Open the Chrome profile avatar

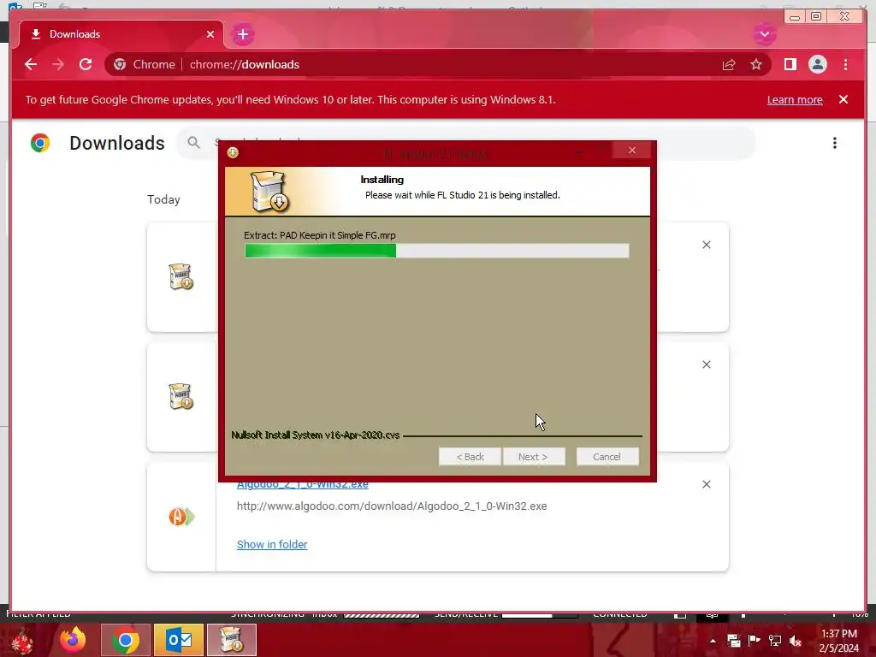817,64
